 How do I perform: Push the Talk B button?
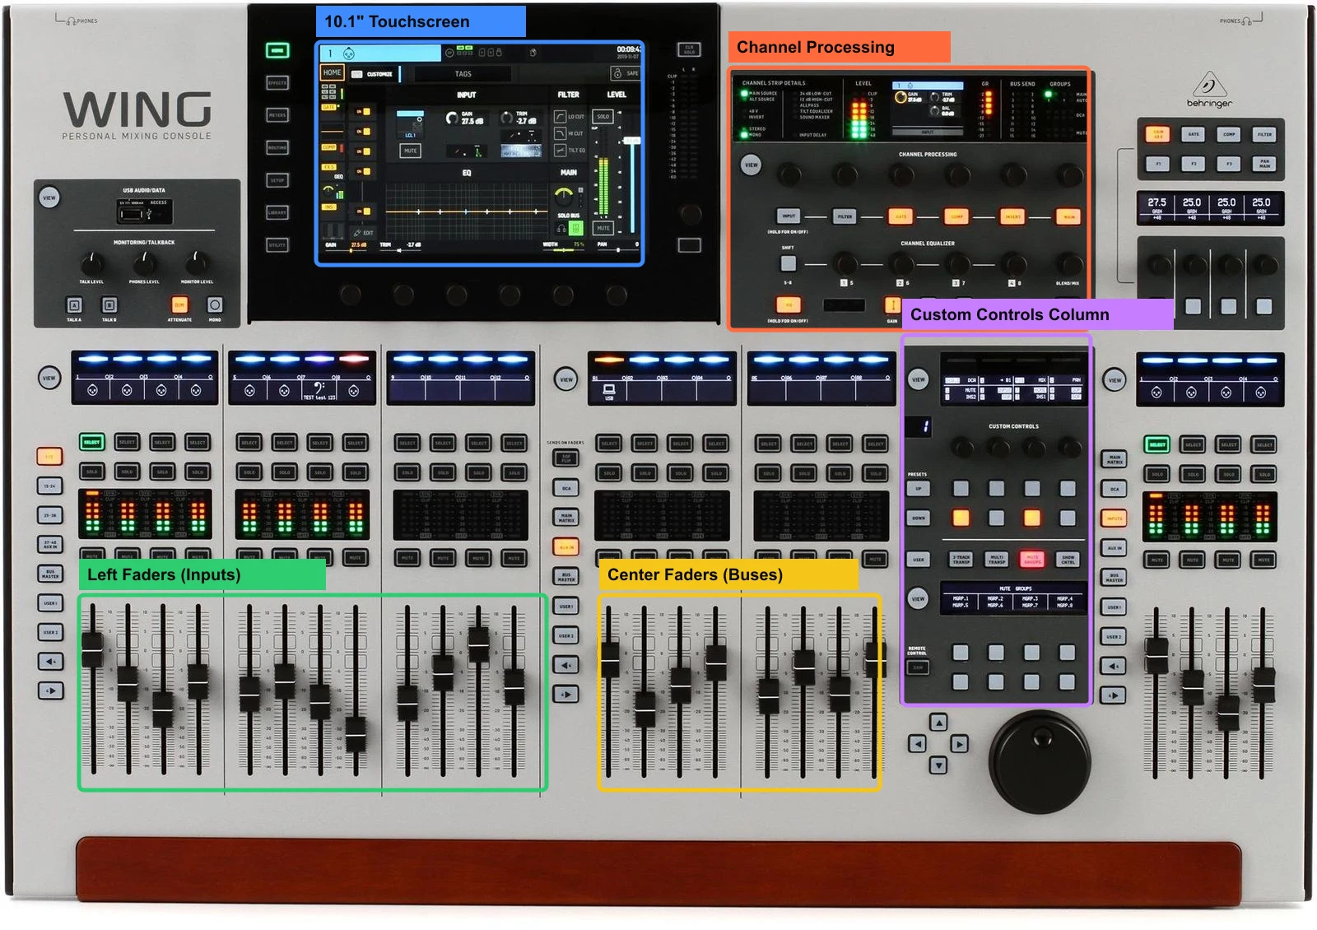pyautogui.click(x=109, y=305)
